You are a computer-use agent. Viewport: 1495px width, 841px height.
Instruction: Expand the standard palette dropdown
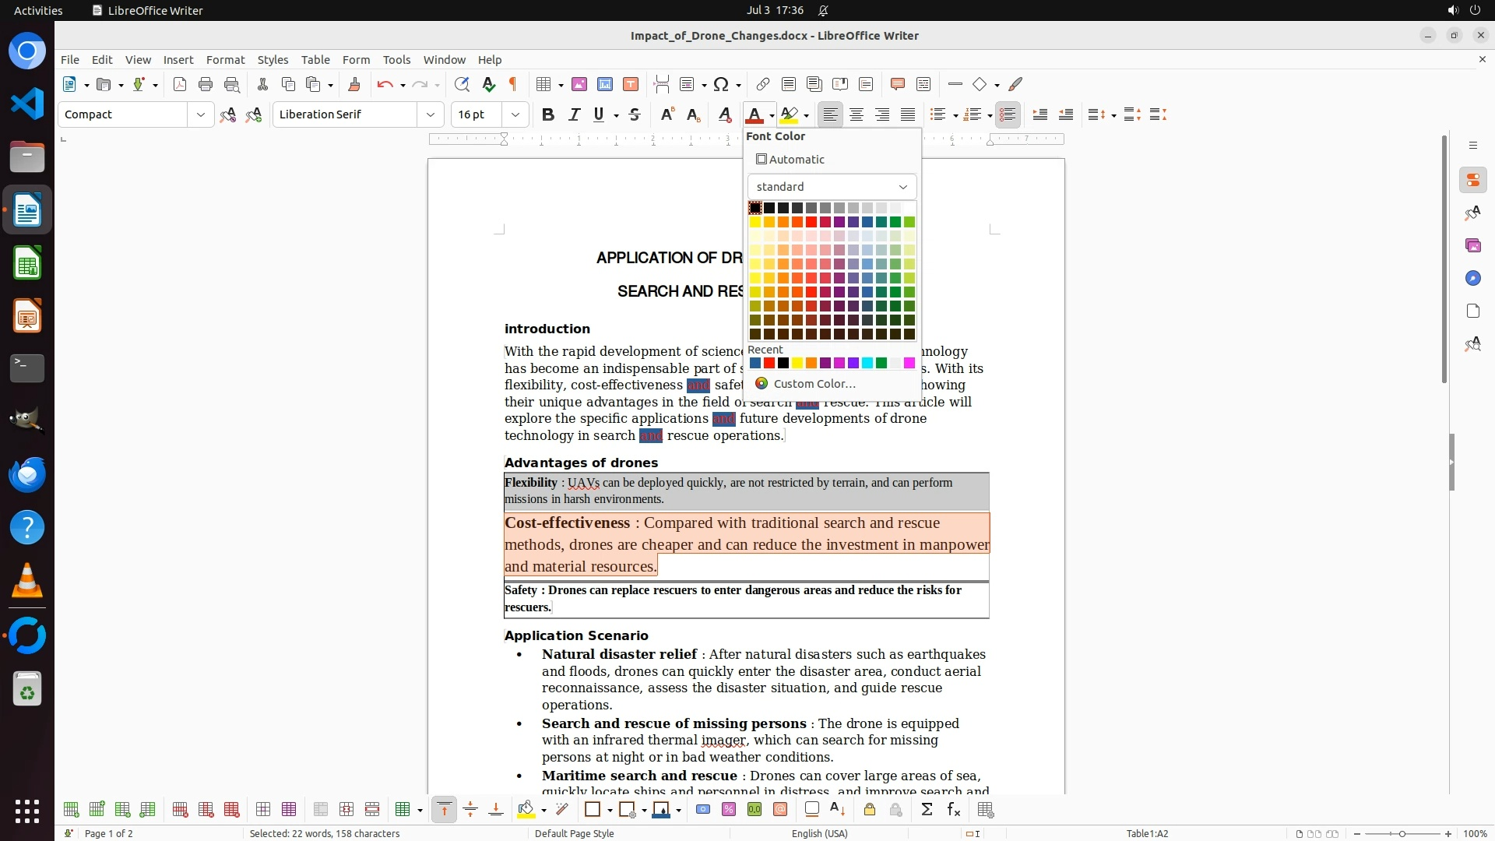click(x=902, y=187)
